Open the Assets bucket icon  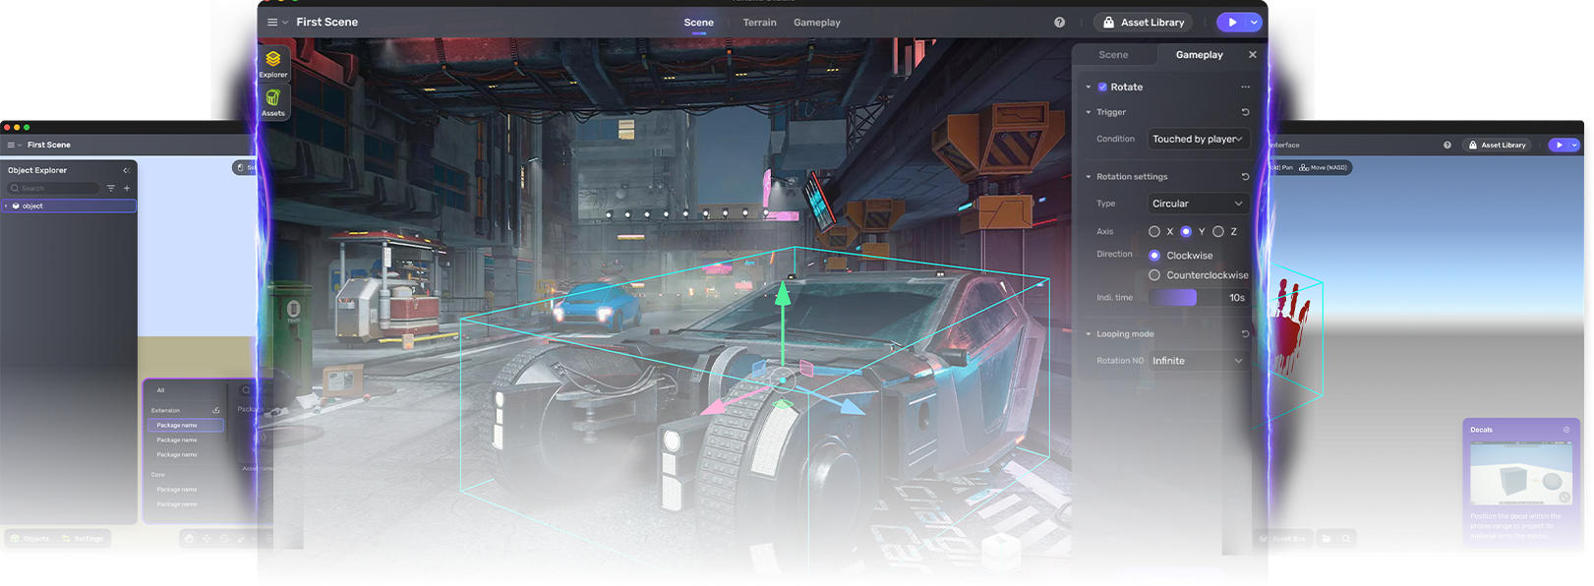coord(273,101)
